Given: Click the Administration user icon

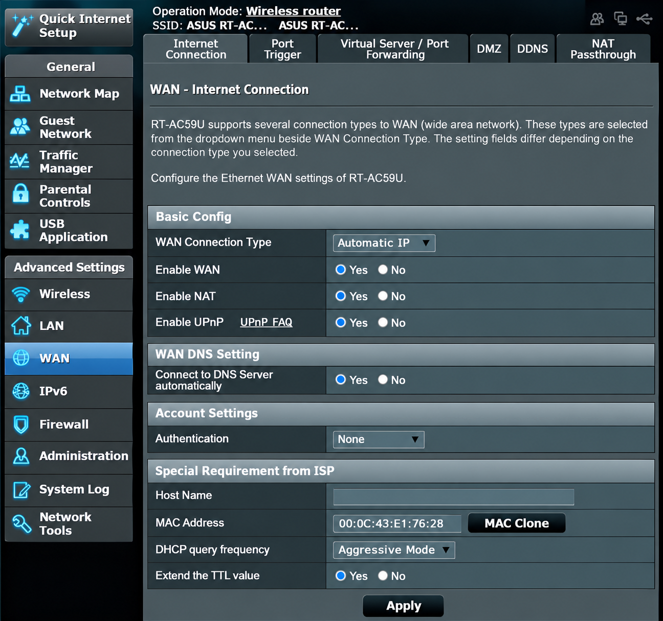Looking at the screenshot, I should pos(21,456).
